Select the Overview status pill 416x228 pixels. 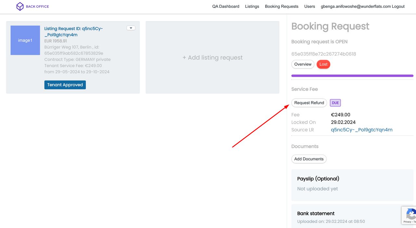(303, 64)
